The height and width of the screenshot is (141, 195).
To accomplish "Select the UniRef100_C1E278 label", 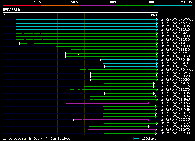I will coord(175,90).
